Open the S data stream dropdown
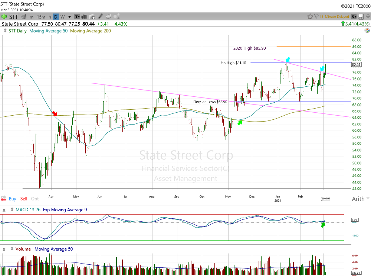The image size is (371, 278). point(354,17)
